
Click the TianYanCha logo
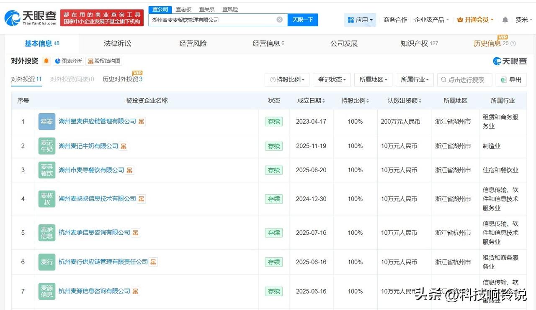pyautogui.click(x=30, y=18)
